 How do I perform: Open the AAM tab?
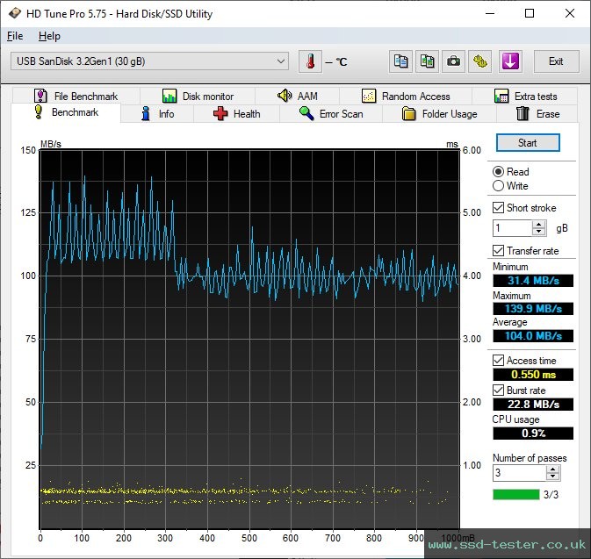[x=297, y=96]
